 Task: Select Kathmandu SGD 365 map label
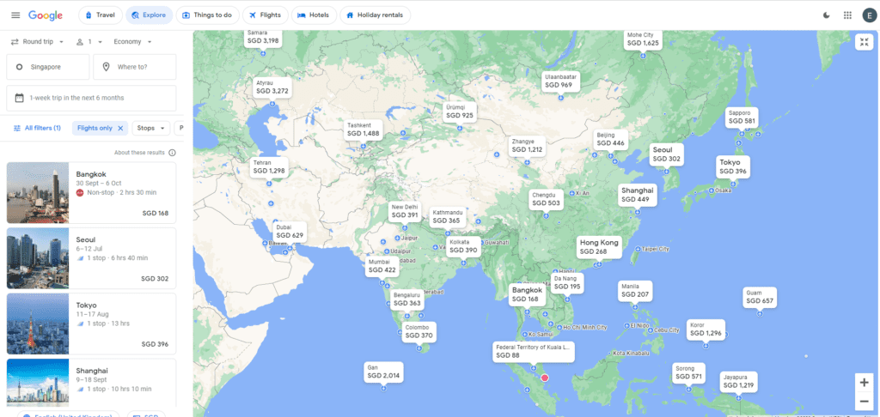coord(447,217)
